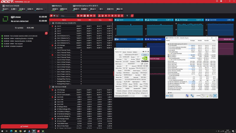Click the color dot on +3.3V graph header
The image size is (236, 133).
tap(142, 39)
